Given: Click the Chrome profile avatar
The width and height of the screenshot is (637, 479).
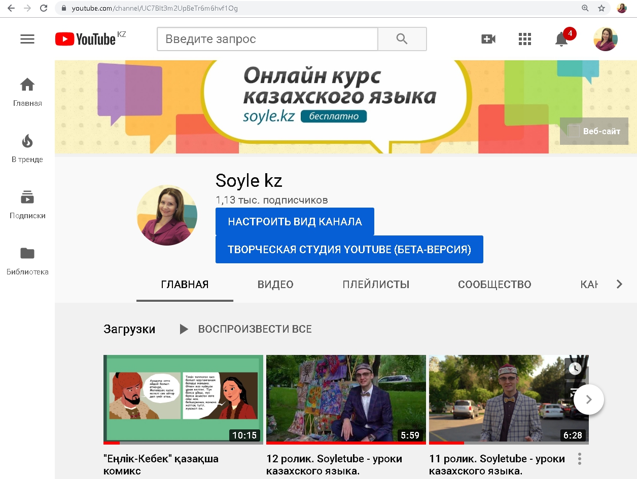Looking at the screenshot, I should pyautogui.click(x=622, y=8).
